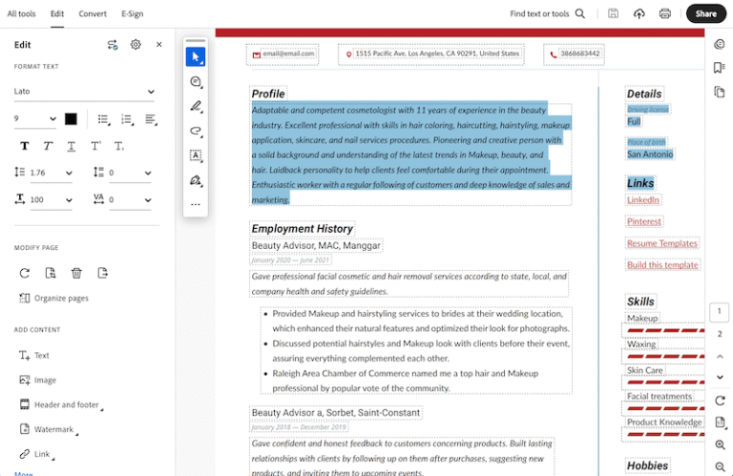733x476 pixels.
Task: Toggle superscript formatting
Action: [x=95, y=146]
